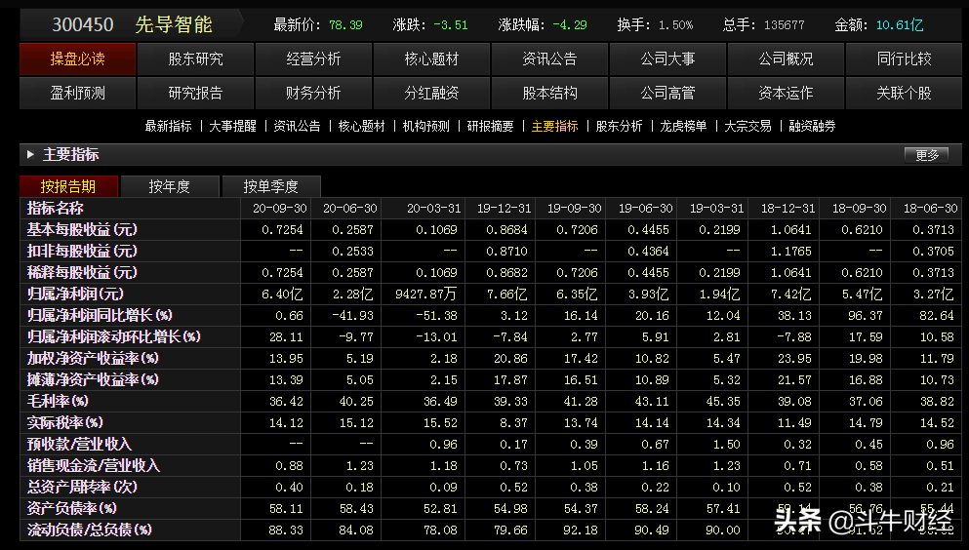Open 公司高管 tab

point(667,94)
